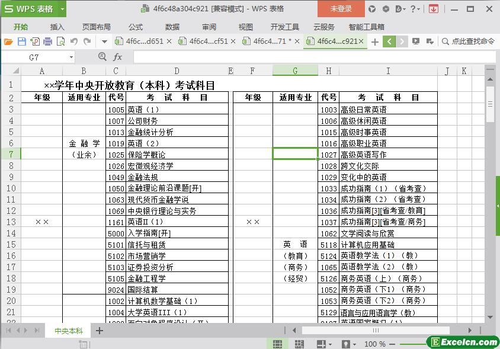Click into the formula bar input
500x349 pixels.
(314, 57)
